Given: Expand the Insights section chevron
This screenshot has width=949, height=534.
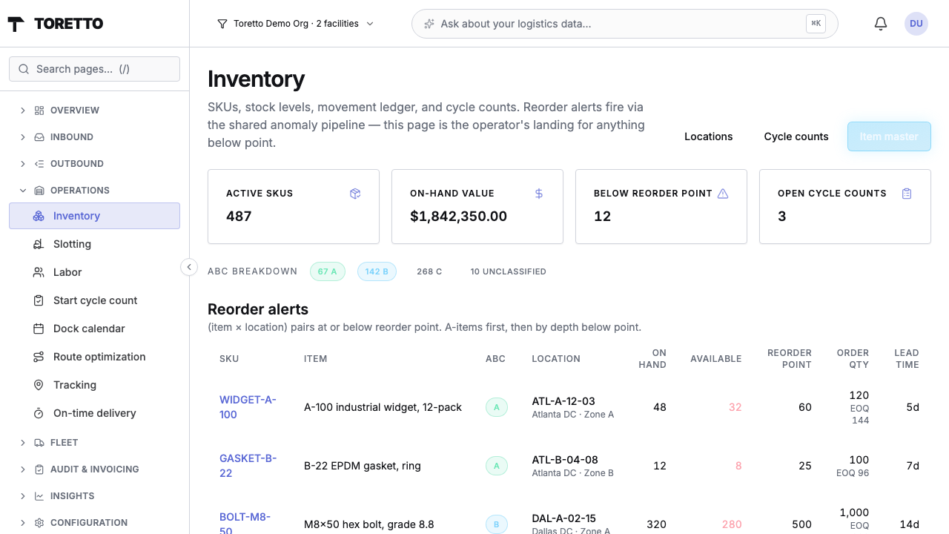Looking at the screenshot, I should tap(23, 496).
